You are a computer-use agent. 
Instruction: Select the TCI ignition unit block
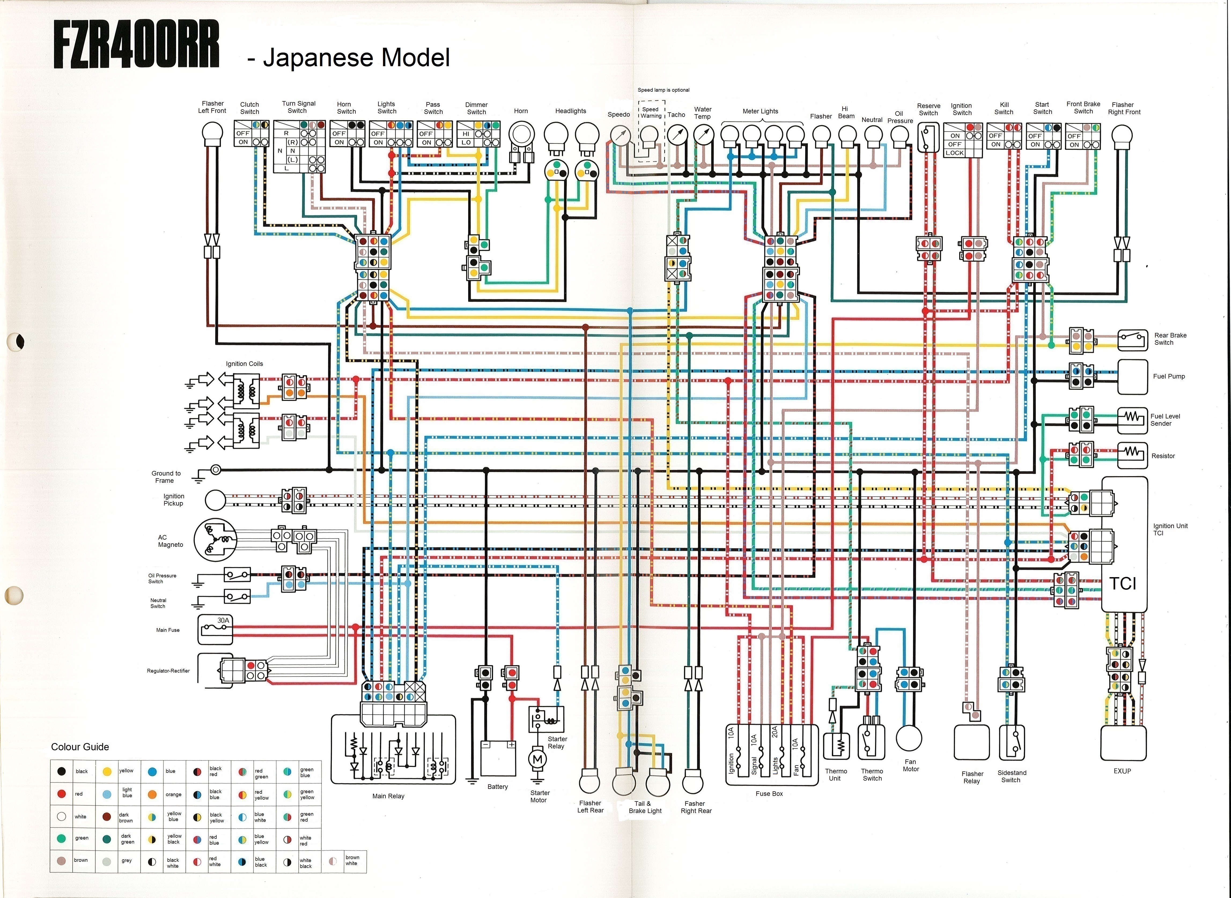click(x=1125, y=544)
